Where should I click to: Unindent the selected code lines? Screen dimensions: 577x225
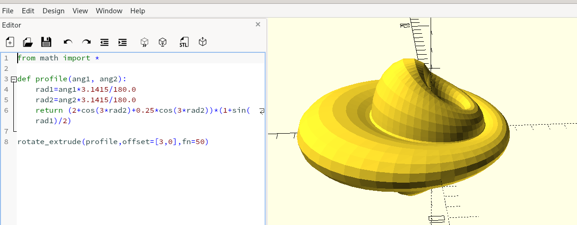tap(104, 42)
